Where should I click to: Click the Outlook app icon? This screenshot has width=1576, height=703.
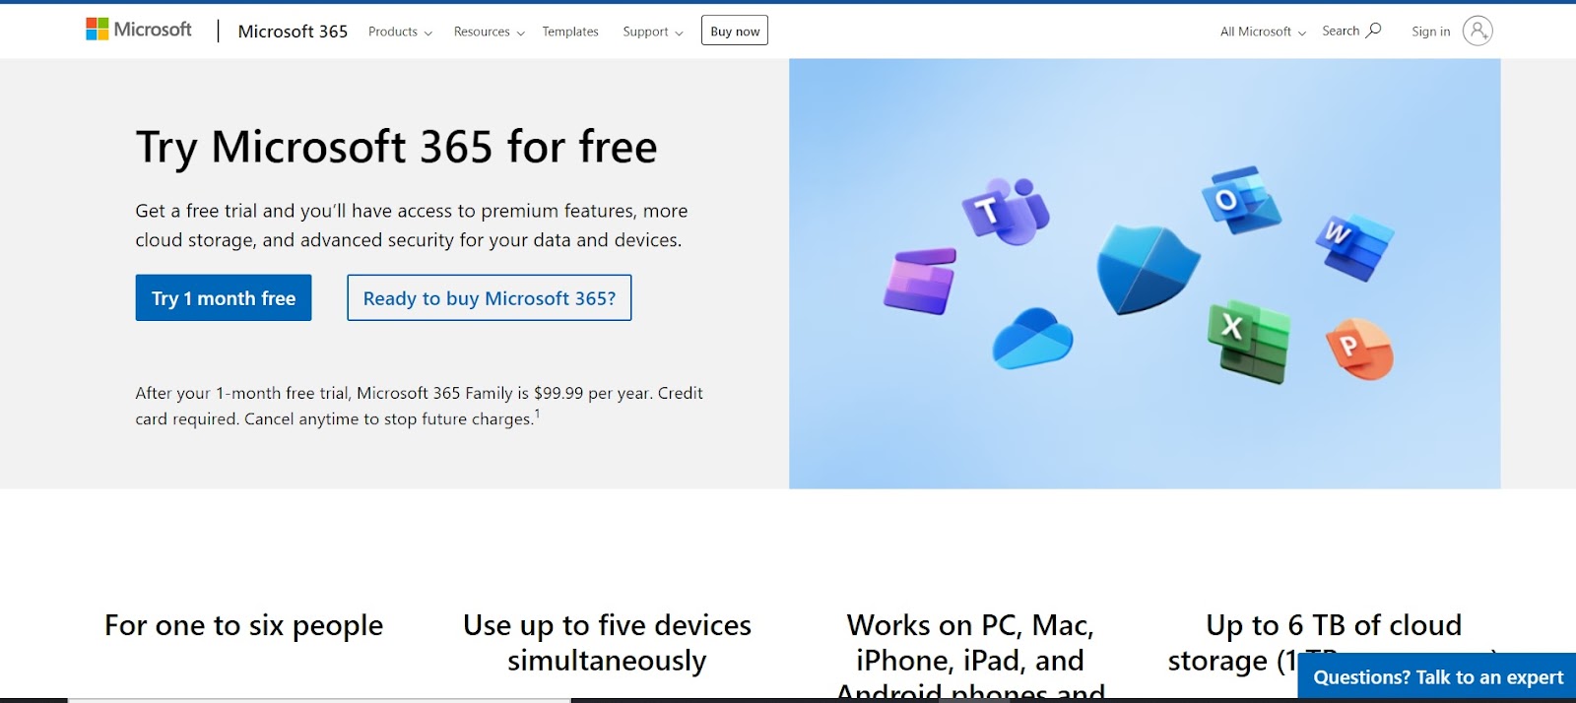pos(1241,200)
